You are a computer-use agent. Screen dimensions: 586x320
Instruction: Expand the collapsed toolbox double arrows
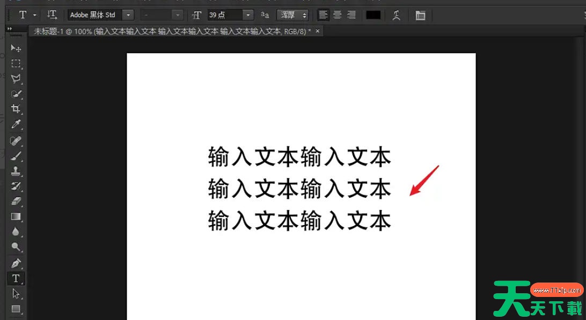pyautogui.click(x=10, y=29)
